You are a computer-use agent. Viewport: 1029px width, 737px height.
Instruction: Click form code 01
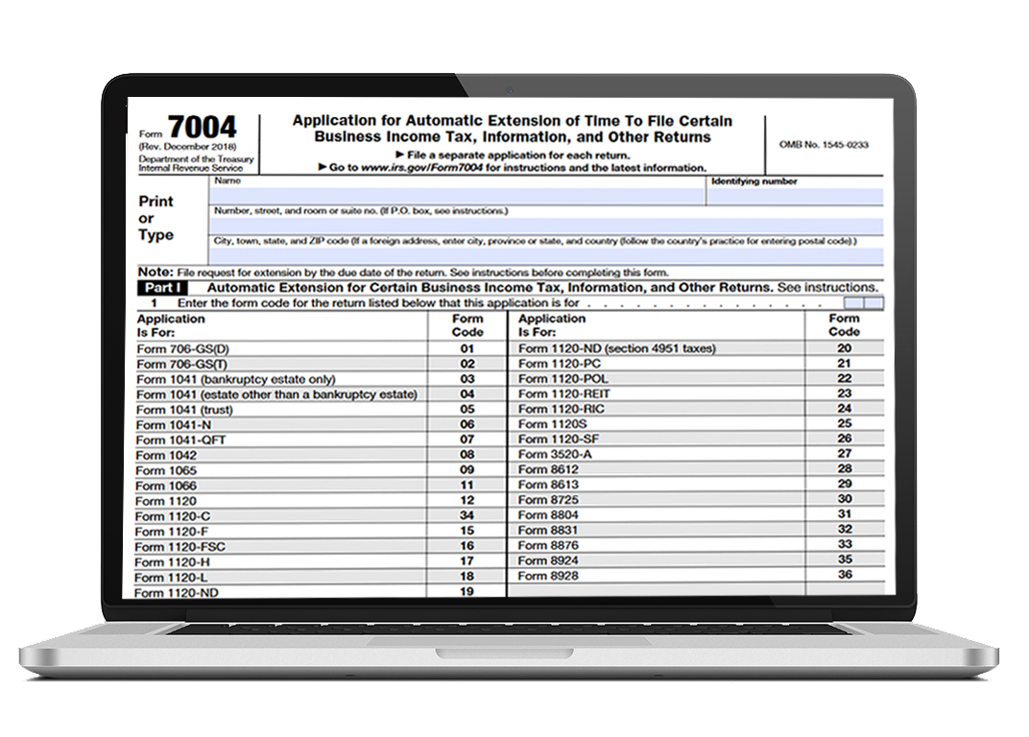(x=467, y=348)
